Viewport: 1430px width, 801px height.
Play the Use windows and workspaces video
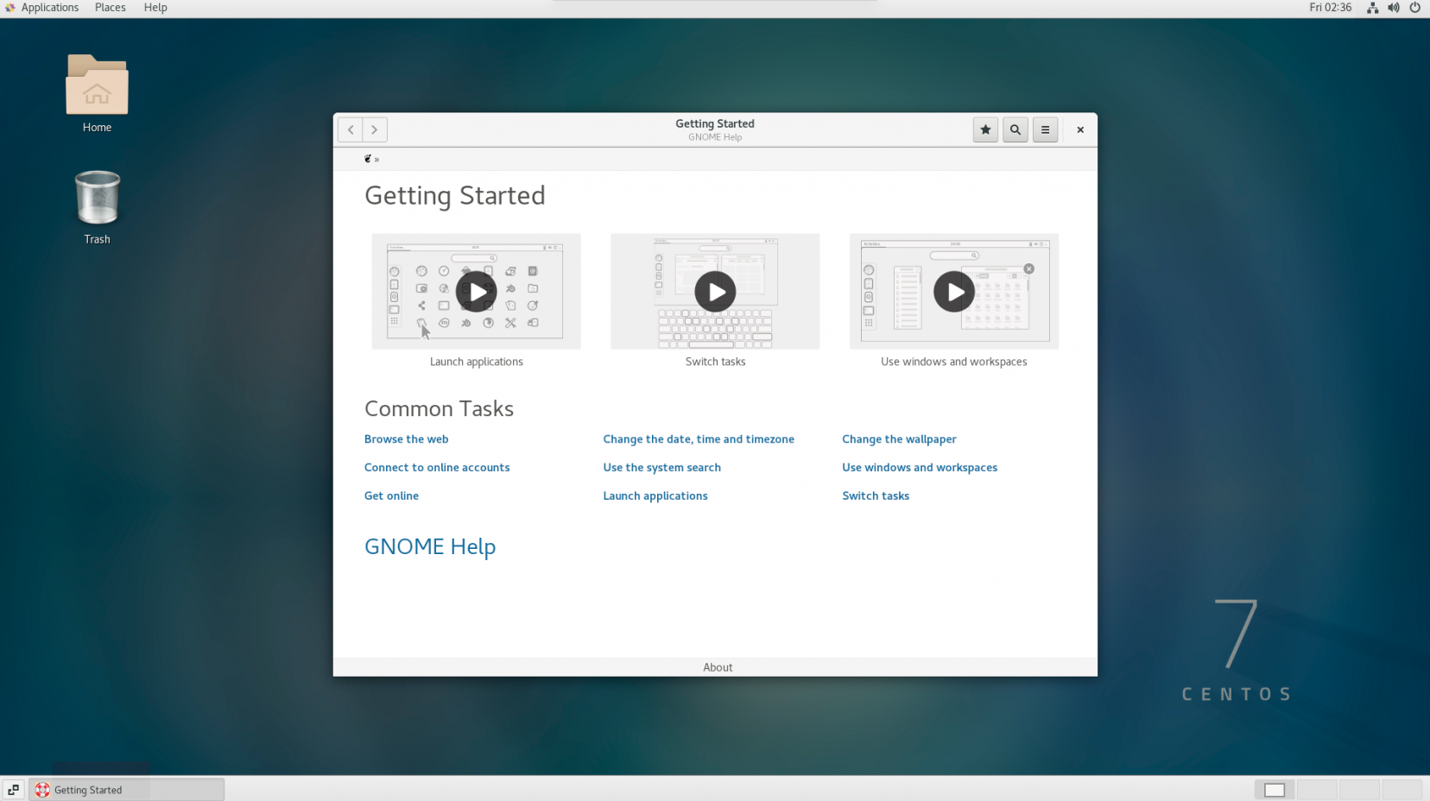[x=953, y=292]
